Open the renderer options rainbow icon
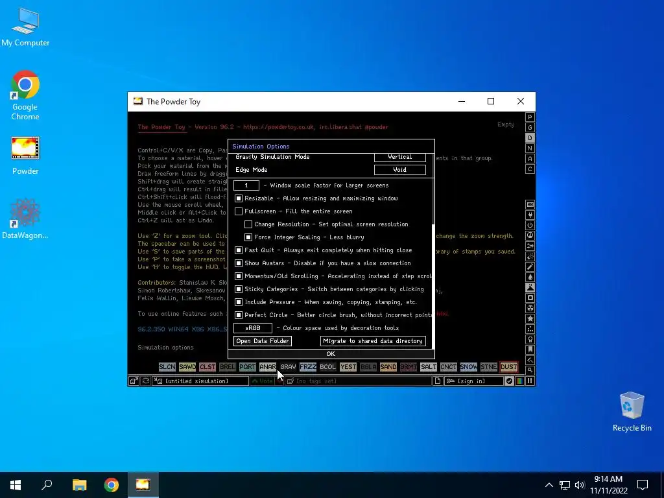The width and height of the screenshot is (664, 498). pyautogui.click(x=519, y=381)
